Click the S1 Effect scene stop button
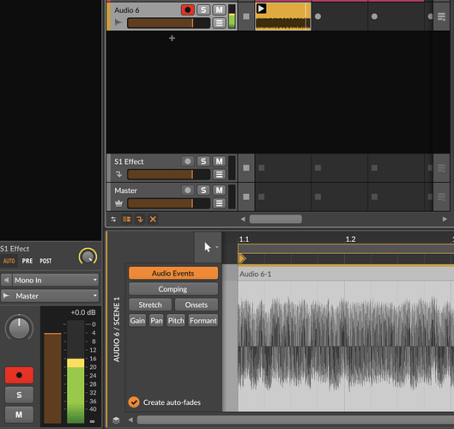The height and width of the screenshot is (429, 454). point(246,168)
